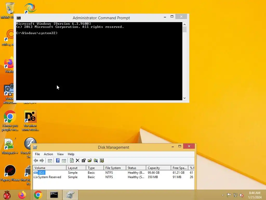Open the Help menu in Disk Management
Screen dimensions: 266x200
tap(71, 154)
